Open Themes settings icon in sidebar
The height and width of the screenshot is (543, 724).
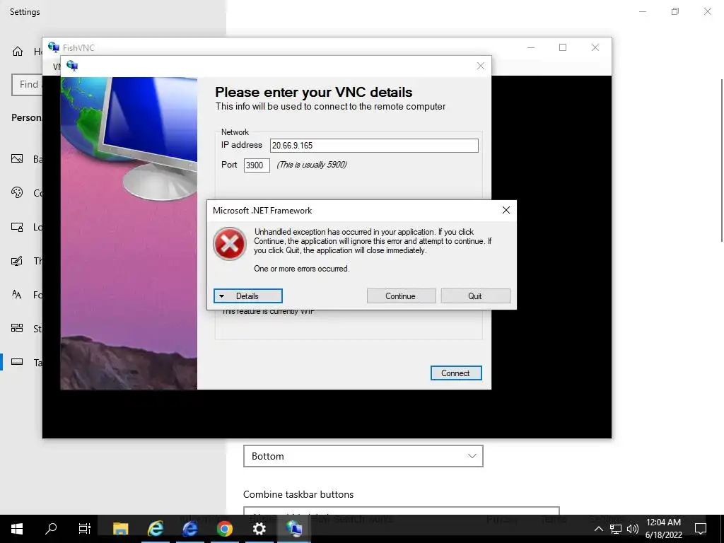[17, 261]
